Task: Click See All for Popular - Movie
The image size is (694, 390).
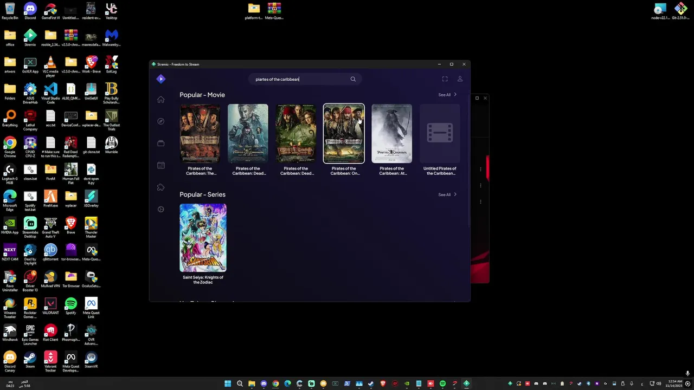Action: [x=447, y=95]
